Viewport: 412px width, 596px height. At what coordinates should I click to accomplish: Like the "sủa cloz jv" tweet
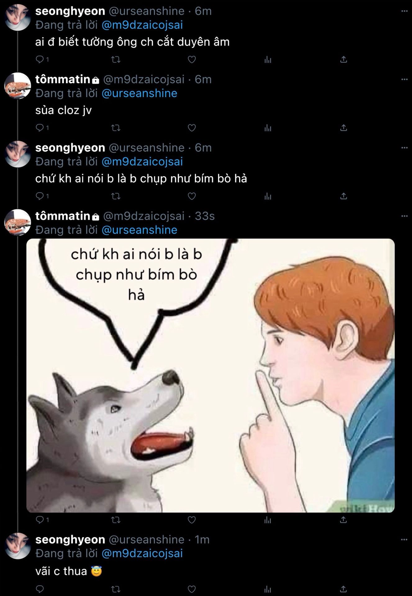point(192,128)
